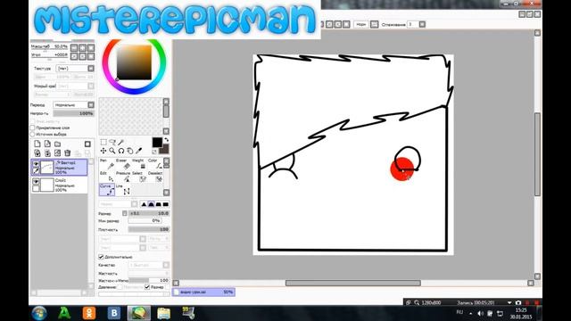Create a new raster layer
571x321 pixels.
tap(37, 144)
